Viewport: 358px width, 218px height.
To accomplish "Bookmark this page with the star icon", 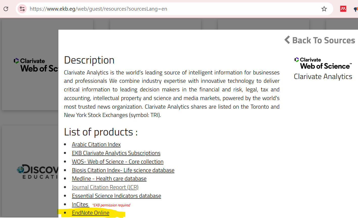I will [324, 9].
